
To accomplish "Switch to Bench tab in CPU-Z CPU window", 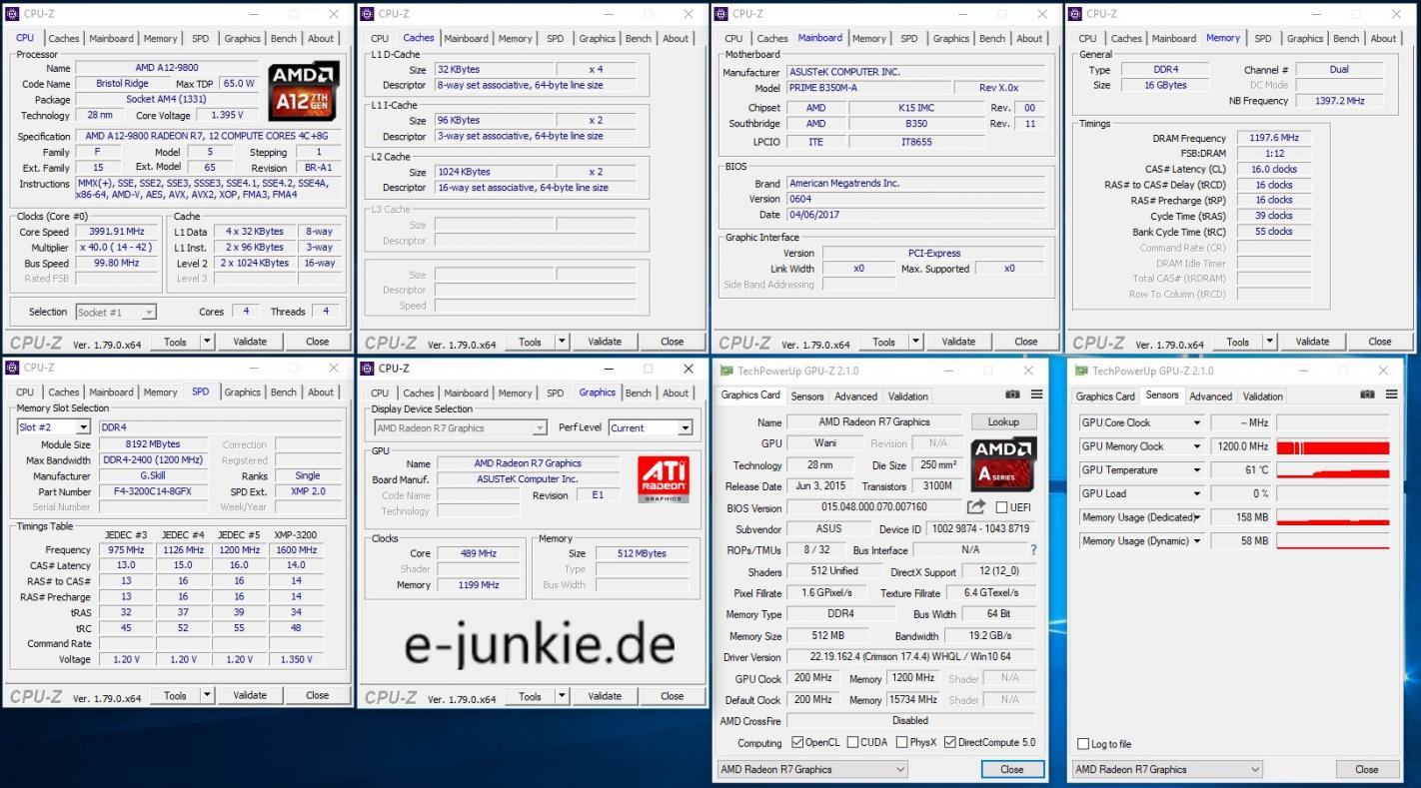I will pyautogui.click(x=284, y=39).
